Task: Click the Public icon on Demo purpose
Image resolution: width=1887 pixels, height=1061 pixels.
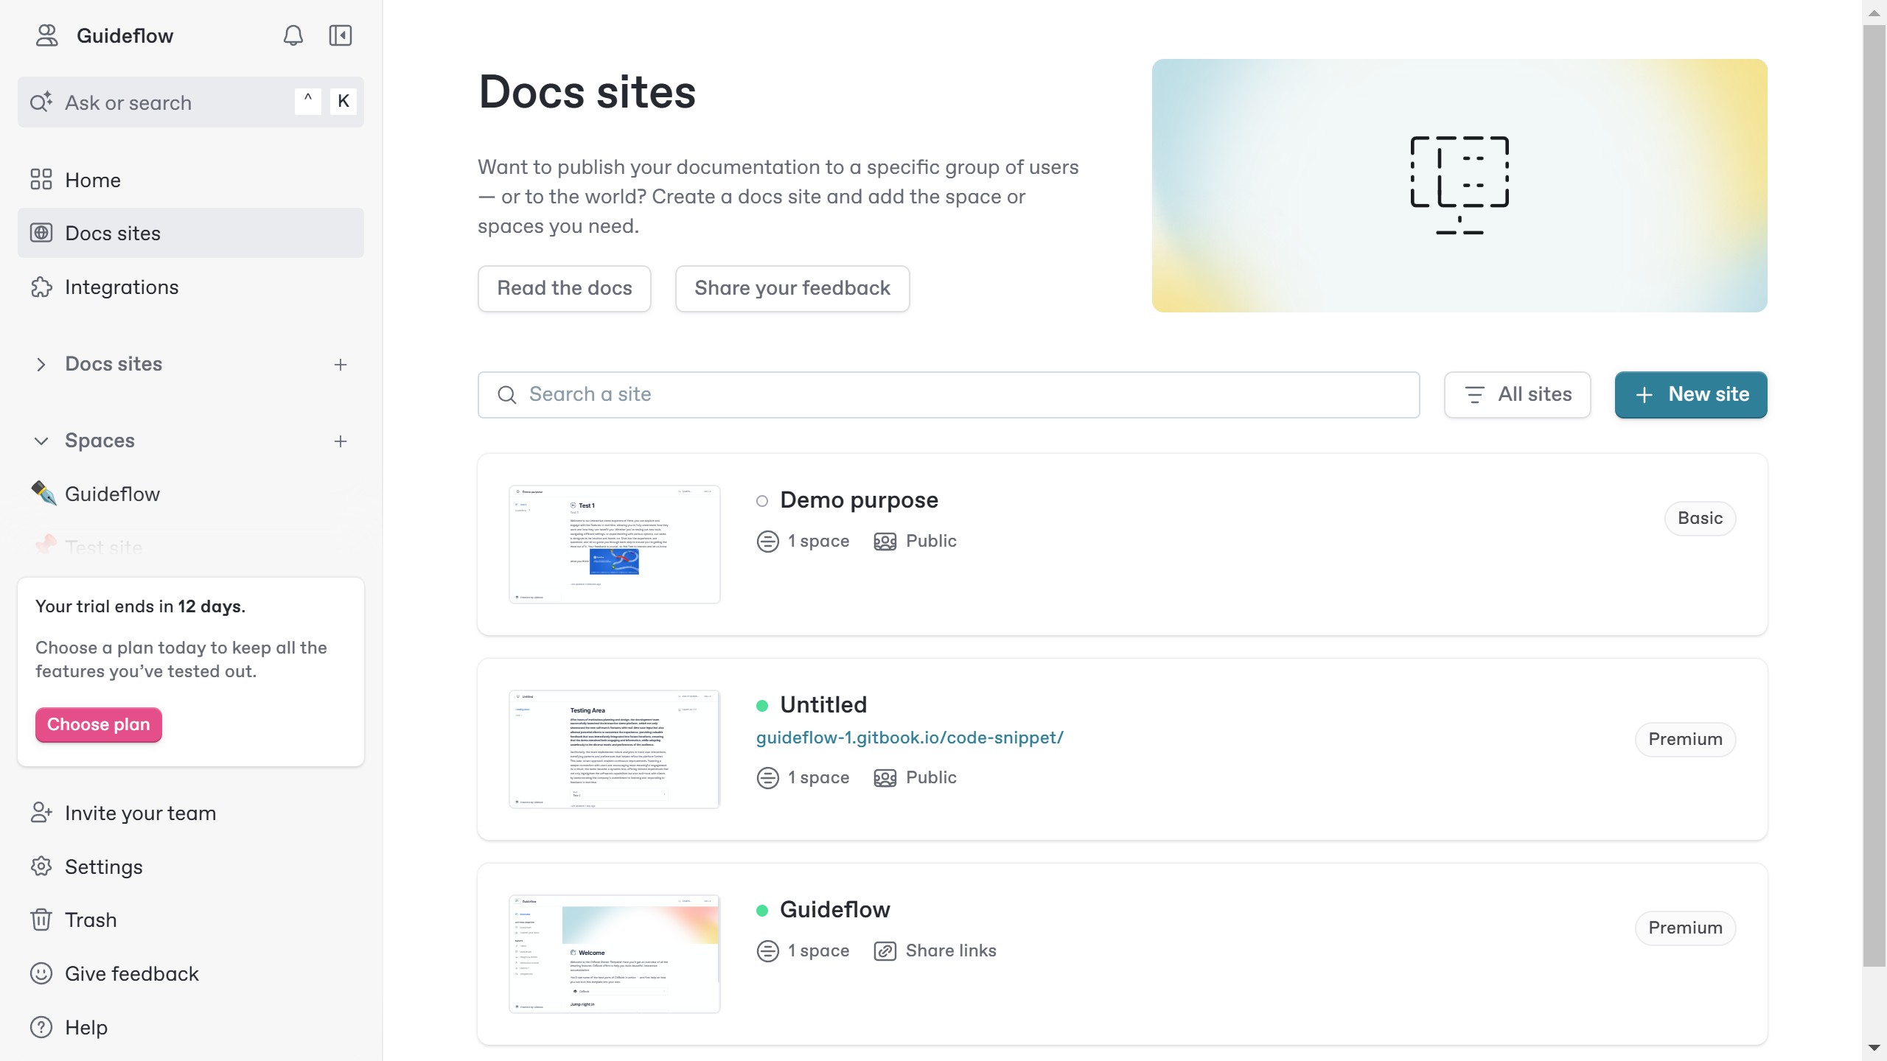Action: pyautogui.click(x=885, y=542)
